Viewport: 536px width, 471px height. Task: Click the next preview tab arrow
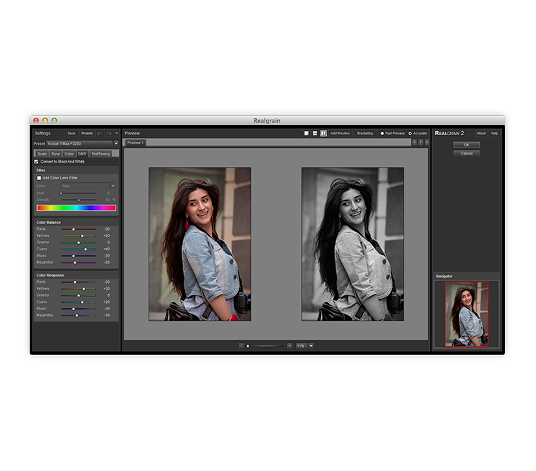tap(421, 142)
